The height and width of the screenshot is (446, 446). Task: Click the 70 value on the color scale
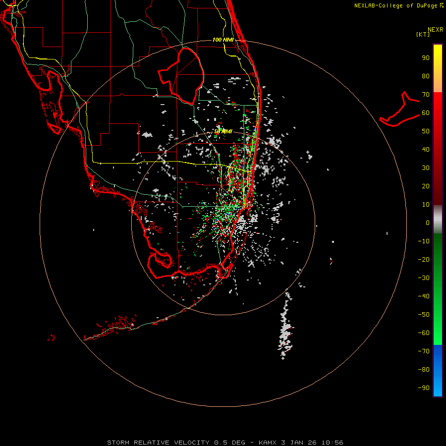pos(426,95)
